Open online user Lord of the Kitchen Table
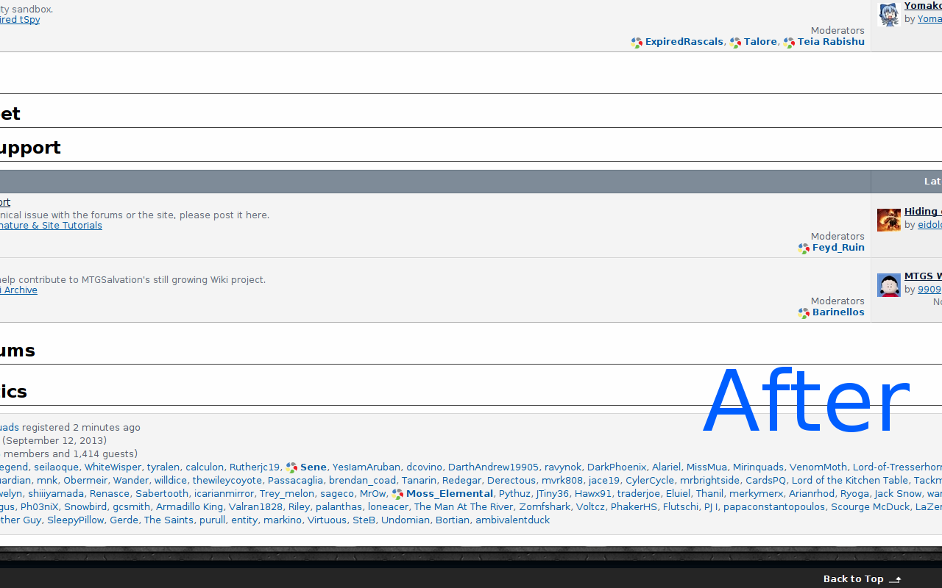The width and height of the screenshot is (942, 588). coord(850,481)
